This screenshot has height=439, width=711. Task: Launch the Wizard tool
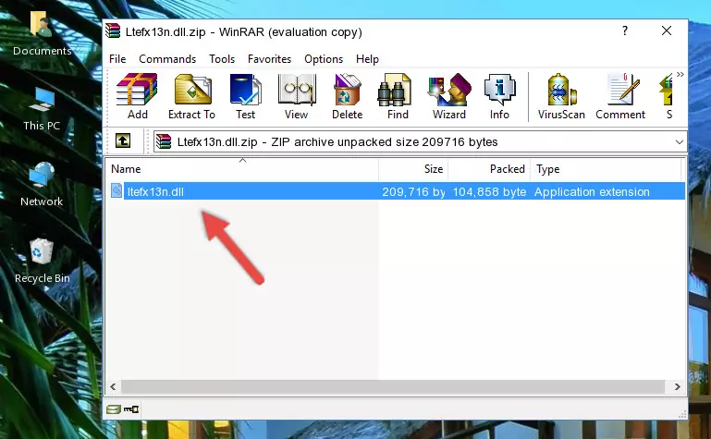pos(449,96)
